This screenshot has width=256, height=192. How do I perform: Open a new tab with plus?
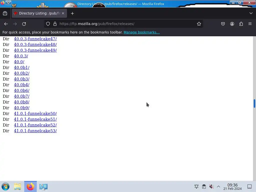click(x=72, y=13)
